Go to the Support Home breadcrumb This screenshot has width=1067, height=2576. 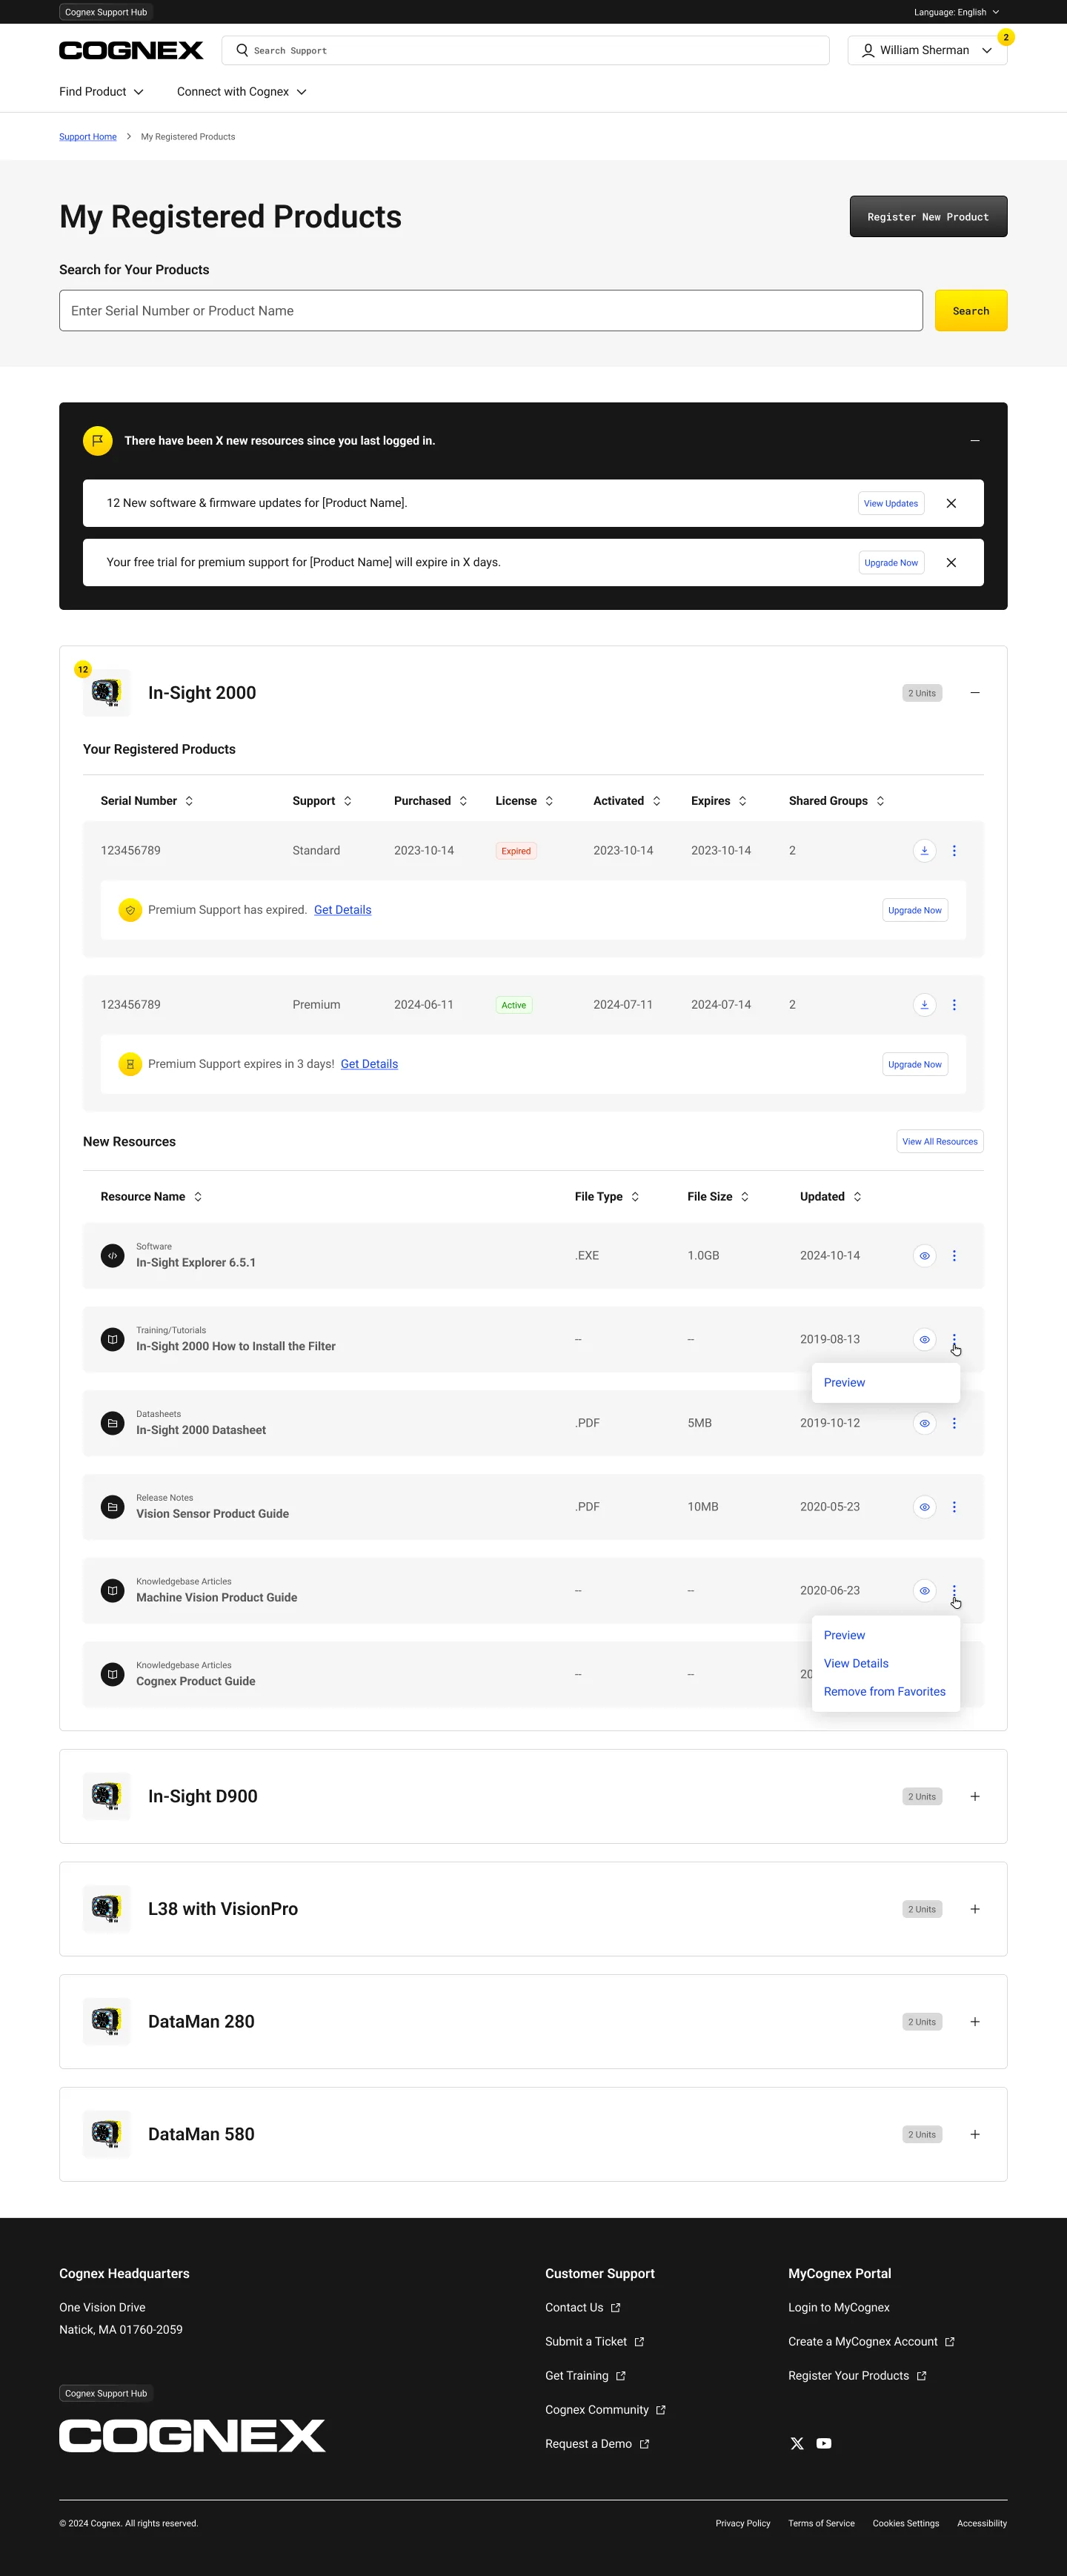click(x=88, y=137)
